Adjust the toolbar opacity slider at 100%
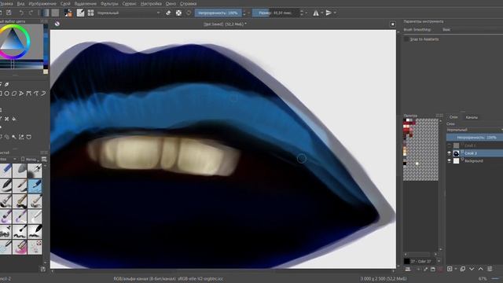 coord(218,13)
